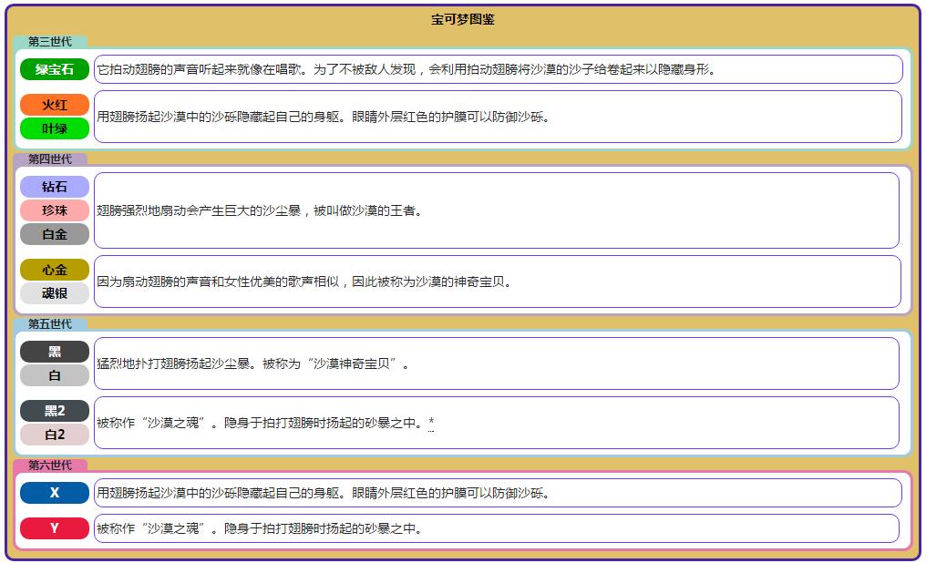Screen dimensions: 926x563
Task: Select the 钻石 version label
Action: [55, 187]
